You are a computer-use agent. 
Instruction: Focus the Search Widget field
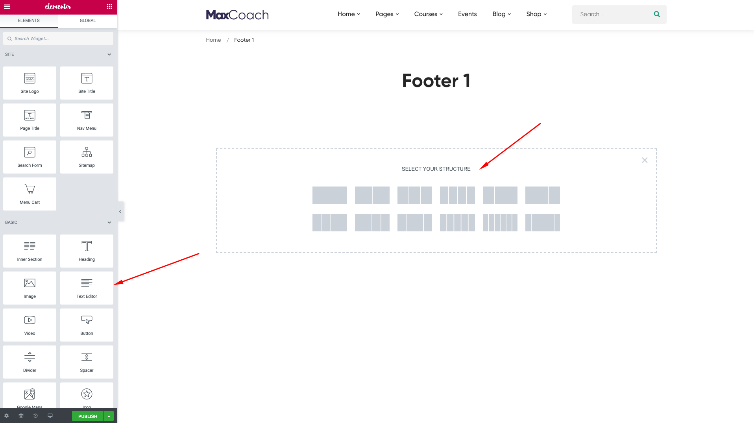[x=58, y=39]
